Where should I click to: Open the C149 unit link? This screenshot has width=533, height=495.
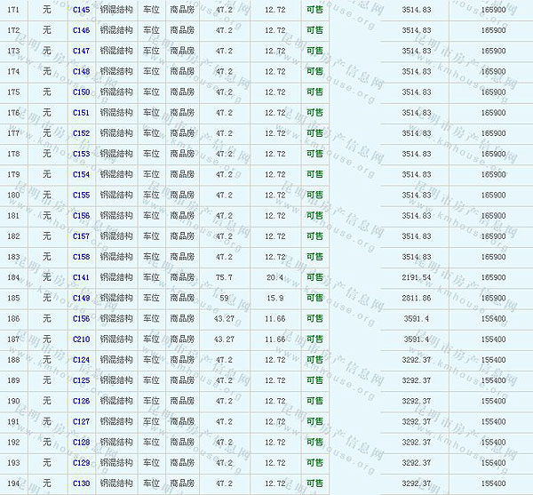(x=81, y=298)
